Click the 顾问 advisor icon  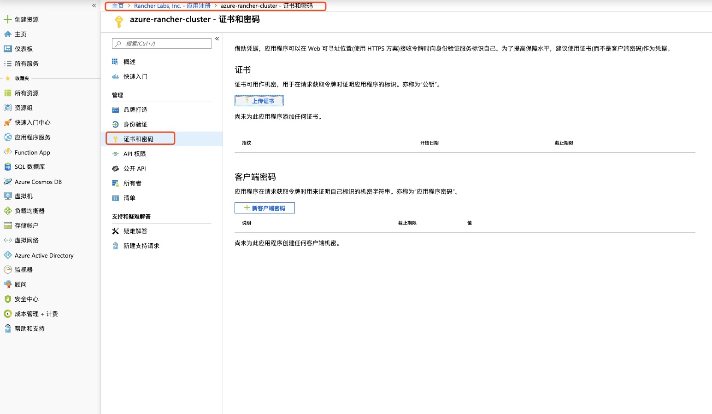click(x=7, y=284)
